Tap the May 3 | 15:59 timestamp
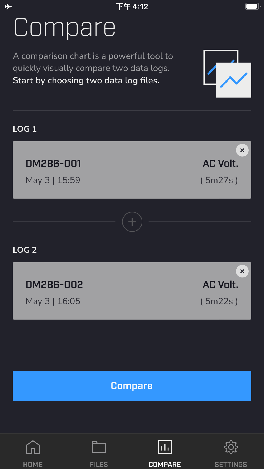The height and width of the screenshot is (469, 264). coord(53,180)
